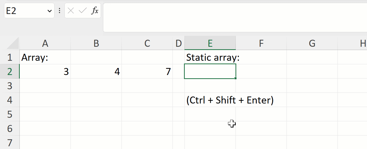This screenshot has height=149, width=367.
Task: Select the cell containing 'Static array:'
Action: [210, 57]
